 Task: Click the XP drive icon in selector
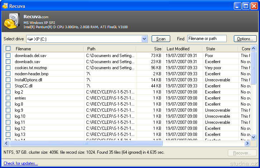pos(30,39)
